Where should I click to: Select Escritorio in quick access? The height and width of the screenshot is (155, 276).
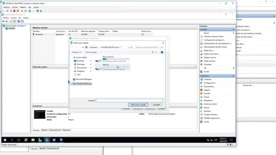coord(81,61)
